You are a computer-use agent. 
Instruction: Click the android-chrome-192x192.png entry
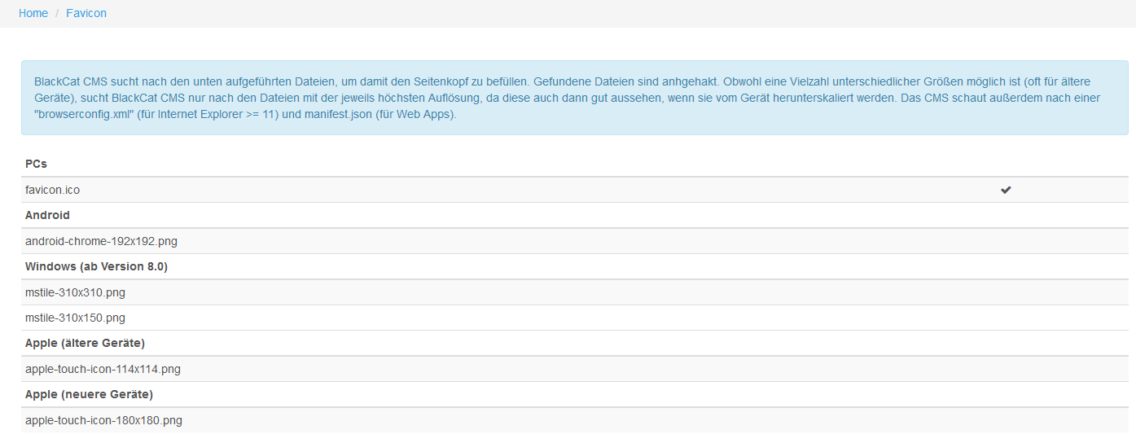point(101,241)
